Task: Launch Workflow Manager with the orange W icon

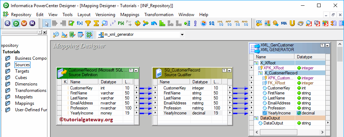Action: (24, 23)
